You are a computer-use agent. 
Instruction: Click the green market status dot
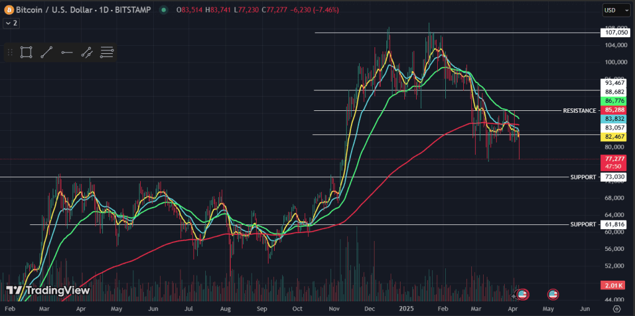tap(163, 10)
